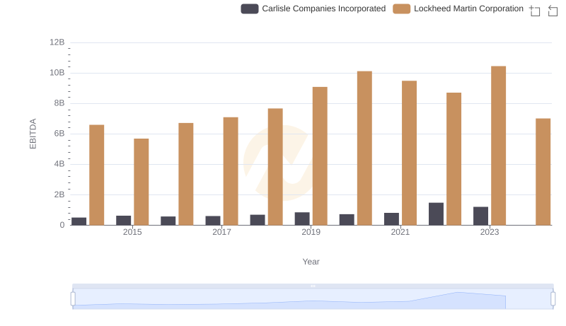Click the 2021 x-axis label
Screen dimensions: 566x326
tap(400, 232)
